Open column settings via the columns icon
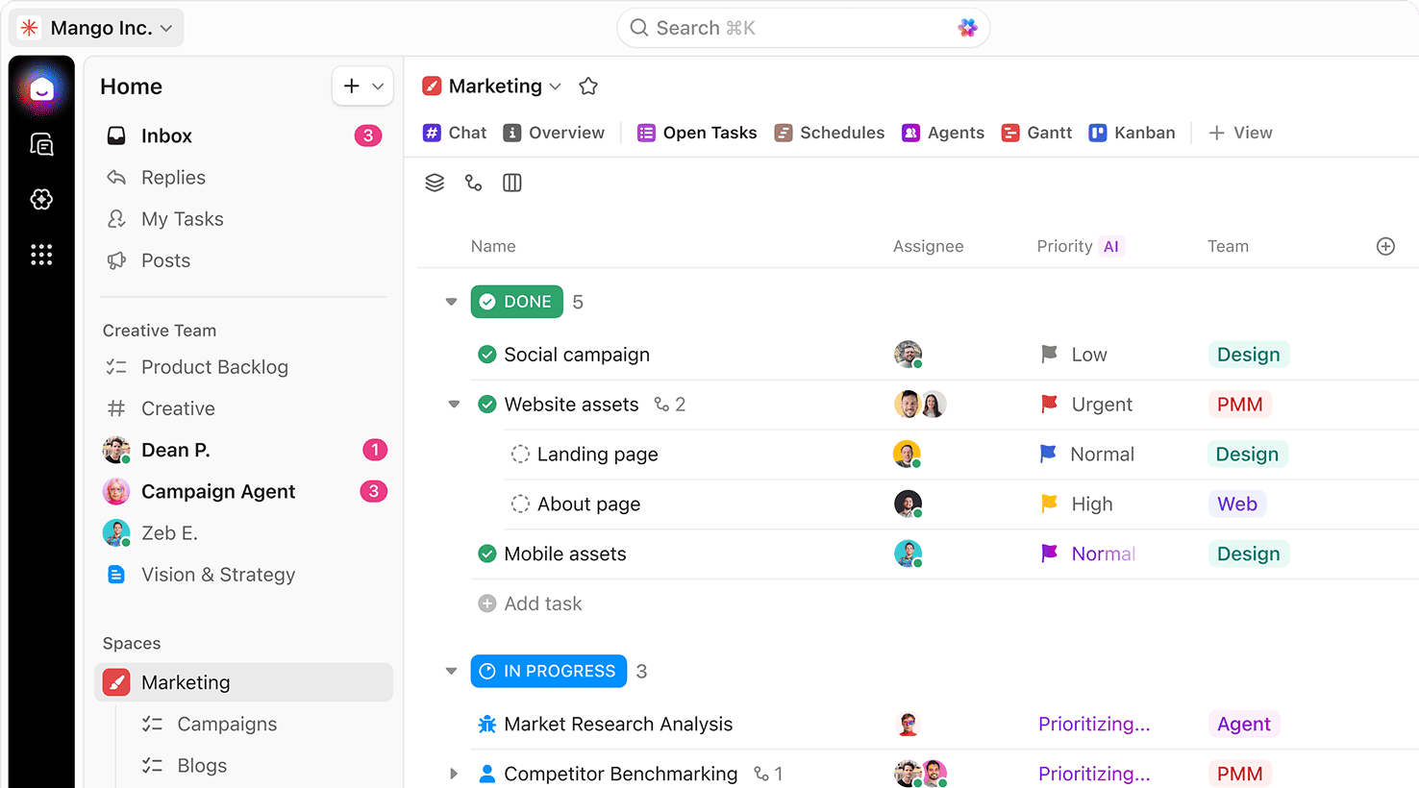The image size is (1419, 788). click(511, 183)
